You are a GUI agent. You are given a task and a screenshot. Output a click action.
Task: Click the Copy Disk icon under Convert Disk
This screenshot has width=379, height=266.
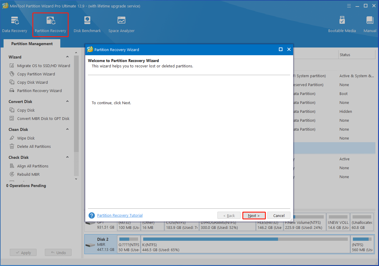(12, 110)
